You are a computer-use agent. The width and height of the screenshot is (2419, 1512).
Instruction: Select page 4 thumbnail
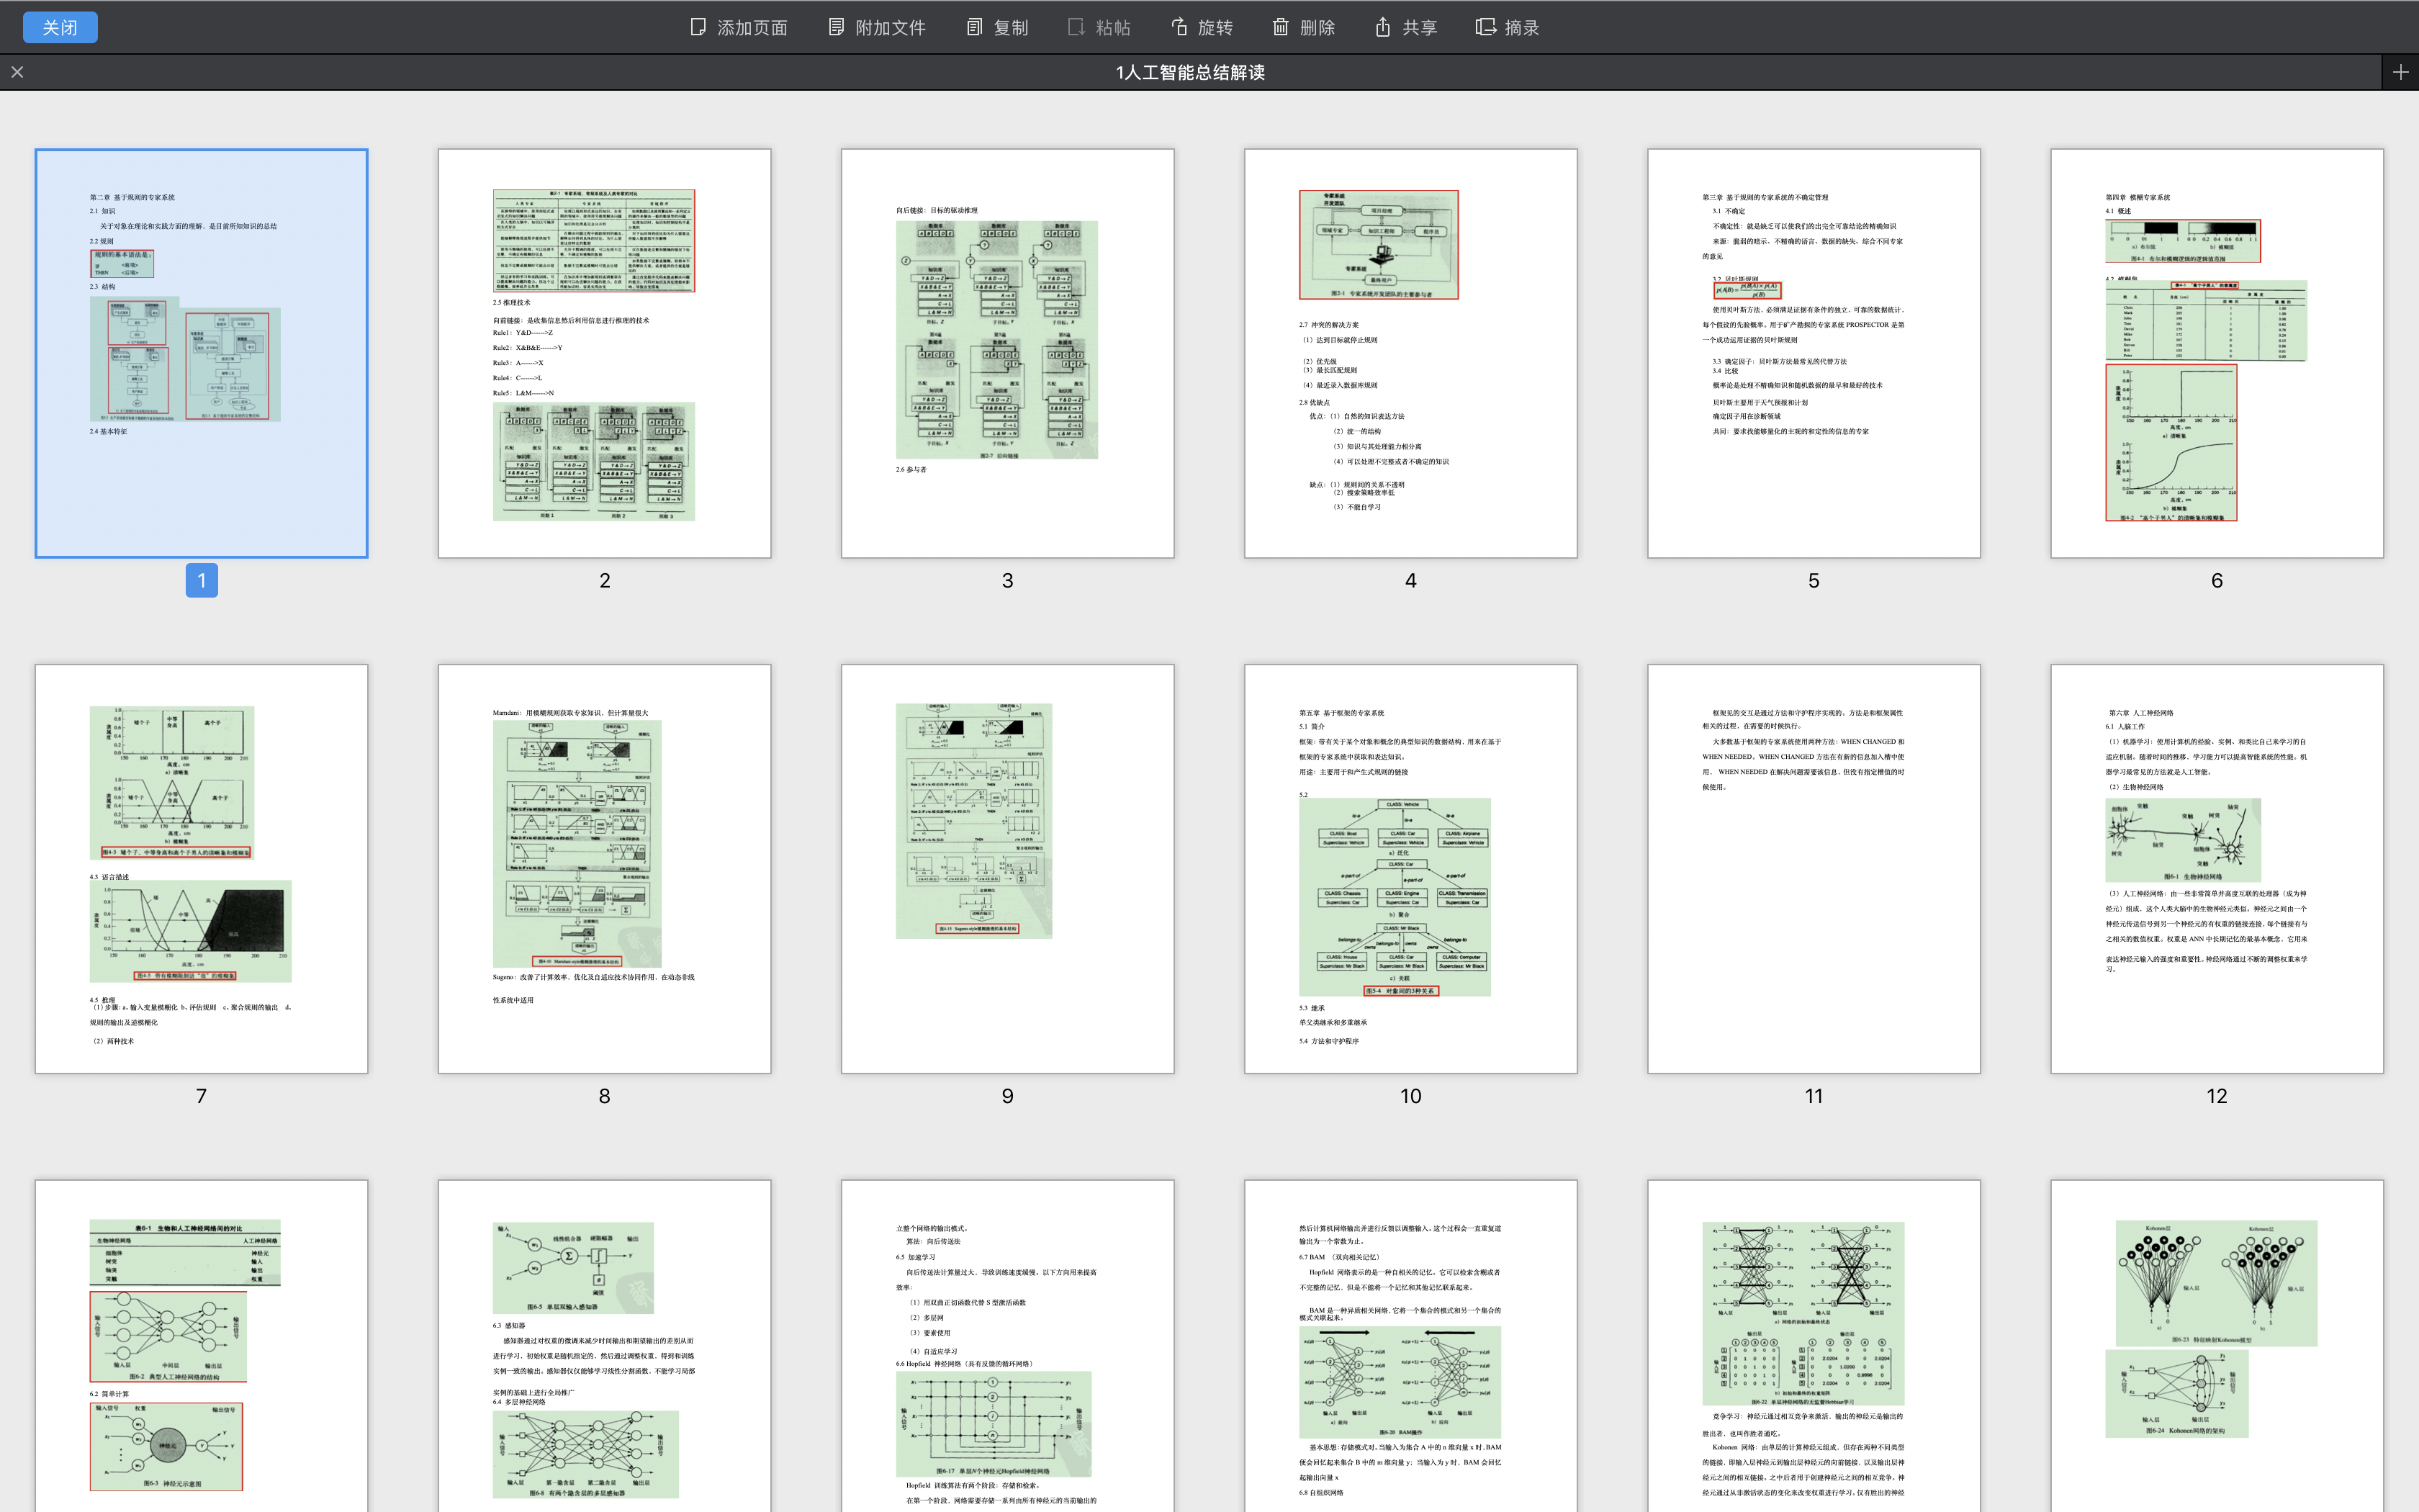tap(1410, 353)
